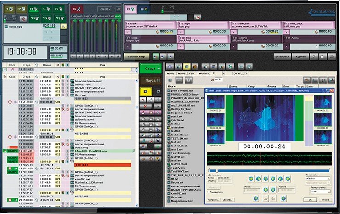Click clock icon in file browser toolbar
The image size is (340, 214).
(170, 67)
